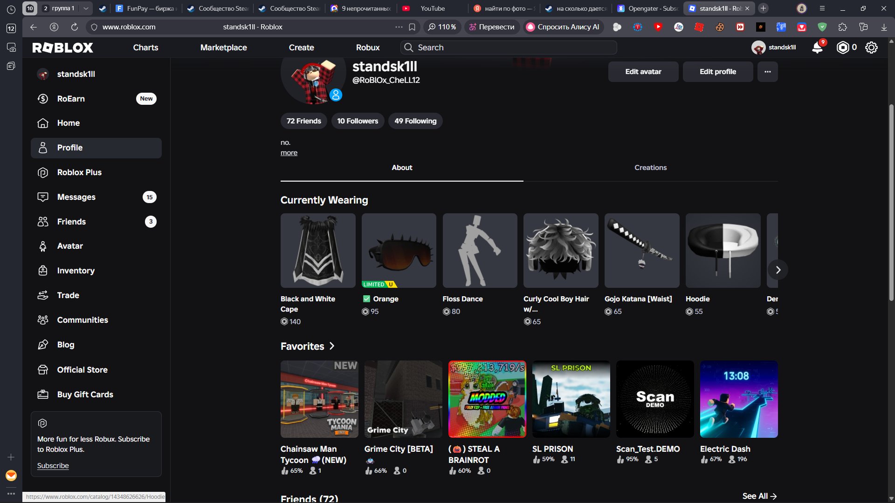Image resolution: width=895 pixels, height=503 pixels.
Task: Open the Floss Dance item thumbnail
Action: [480, 251]
